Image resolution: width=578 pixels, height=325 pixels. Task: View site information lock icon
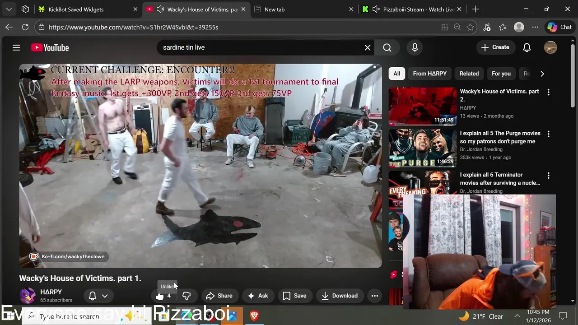42,27
